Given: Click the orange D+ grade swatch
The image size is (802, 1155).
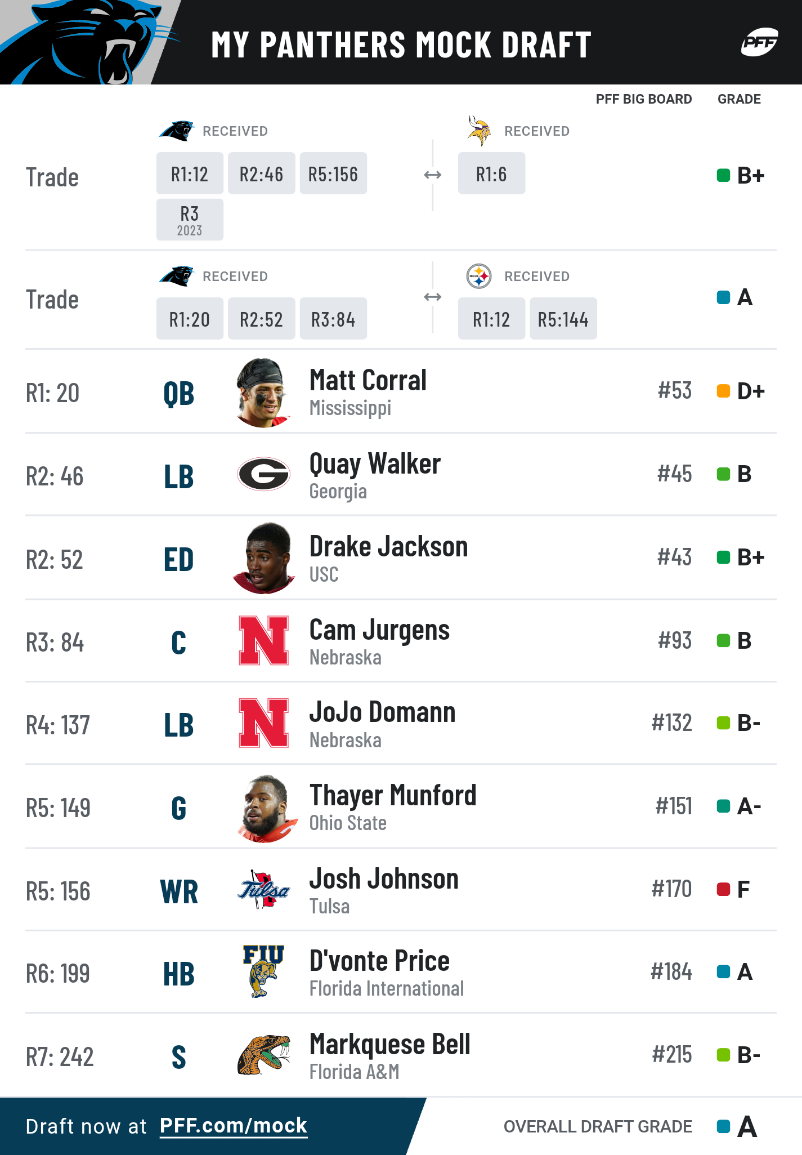Looking at the screenshot, I should tap(723, 391).
